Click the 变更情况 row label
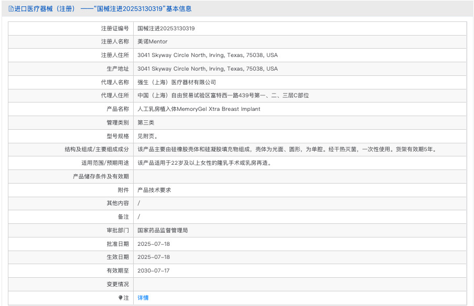This screenshot has width=474, height=306. point(117,284)
